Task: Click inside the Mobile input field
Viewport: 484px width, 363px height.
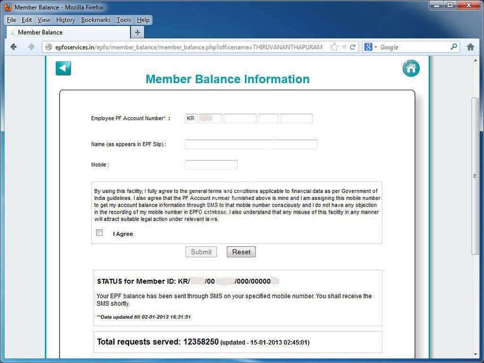Action: tap(211, 164)
